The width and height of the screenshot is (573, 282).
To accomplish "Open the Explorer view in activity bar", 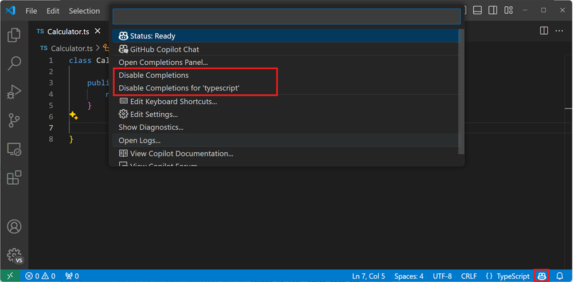I will [x=14, y=35].
